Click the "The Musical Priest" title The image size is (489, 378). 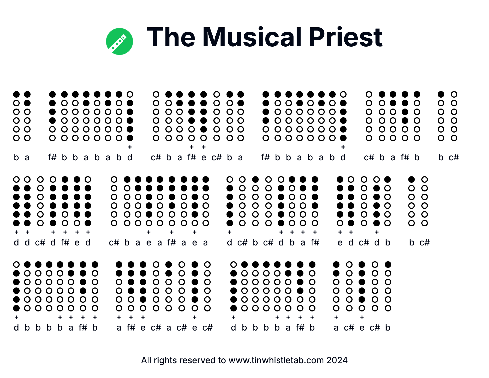[x=265, y=37]
